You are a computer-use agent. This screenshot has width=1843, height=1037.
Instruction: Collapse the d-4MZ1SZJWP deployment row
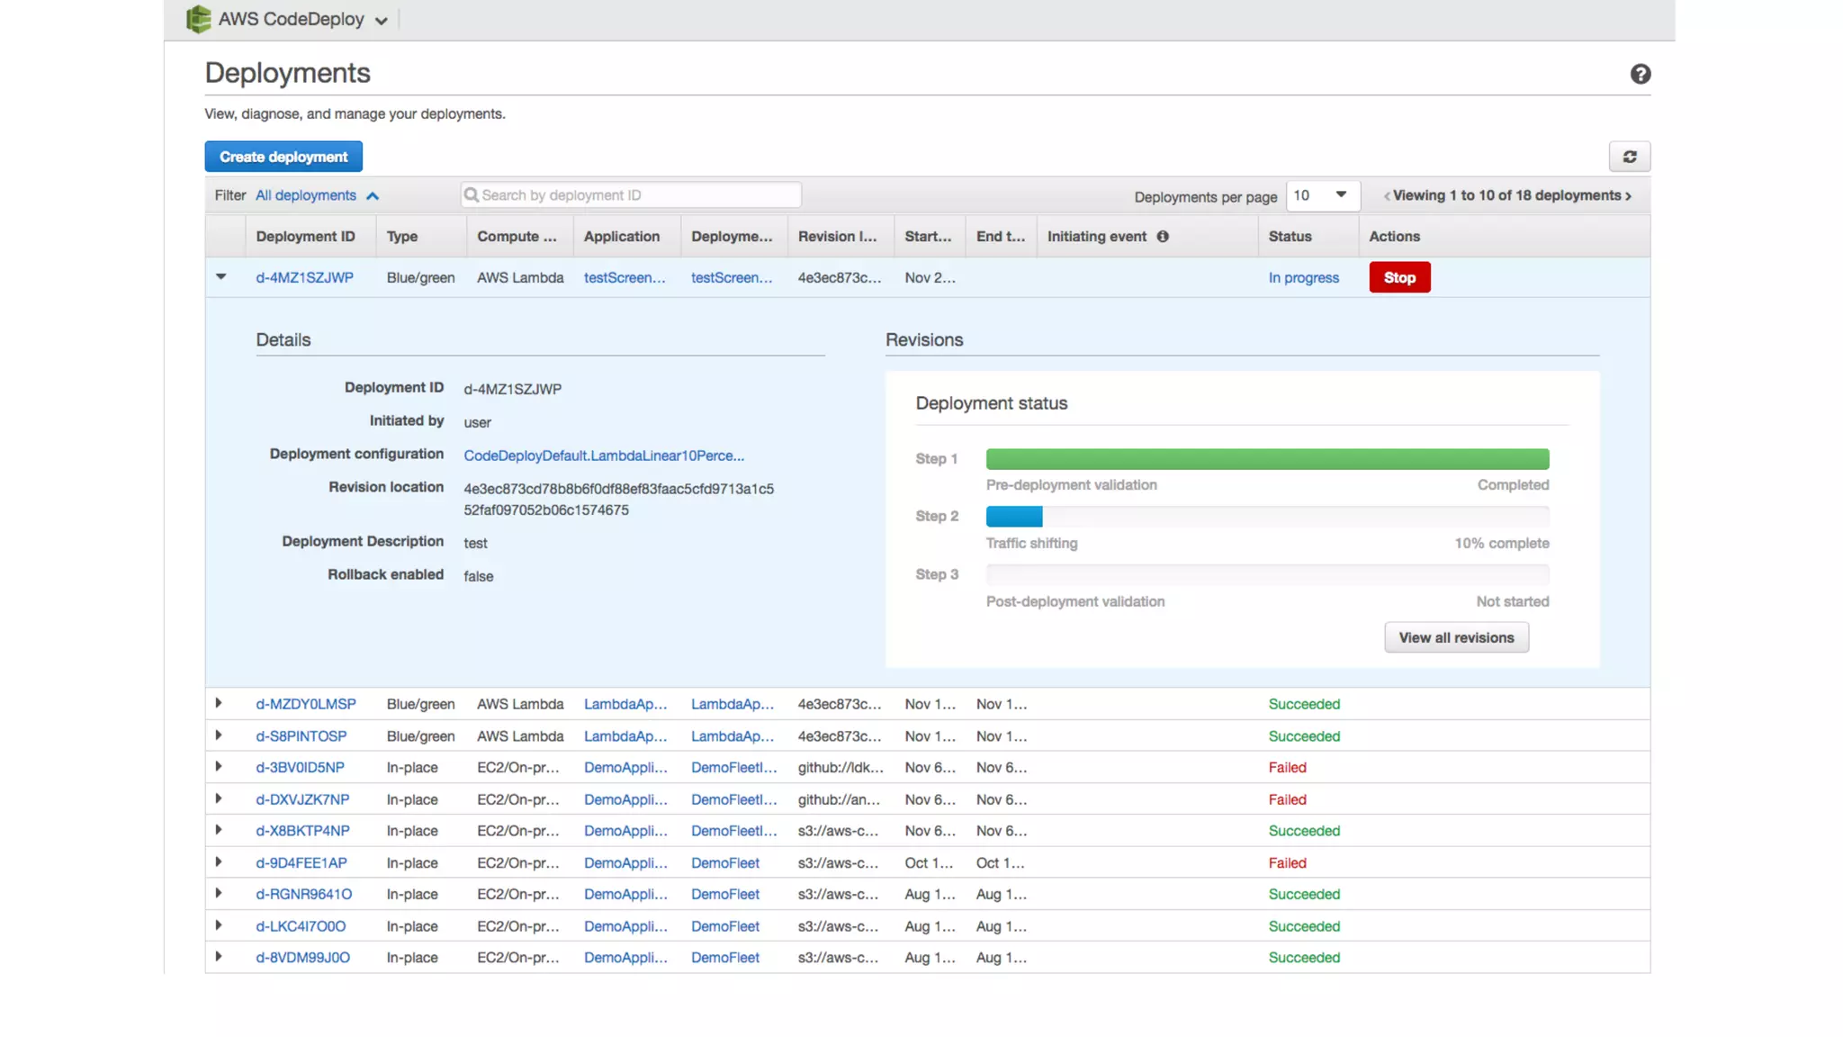pyautogui.click(x=220, y=277)
